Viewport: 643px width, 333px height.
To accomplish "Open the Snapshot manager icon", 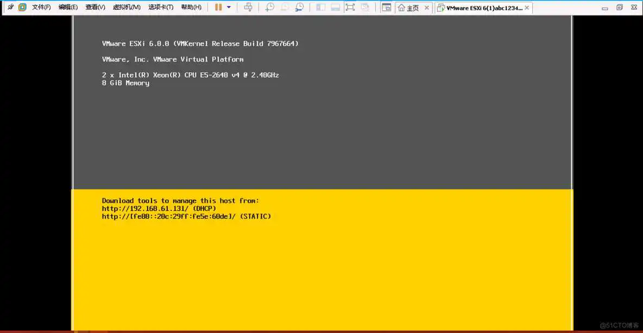I will pyautogui.click(x=300, y=7).
